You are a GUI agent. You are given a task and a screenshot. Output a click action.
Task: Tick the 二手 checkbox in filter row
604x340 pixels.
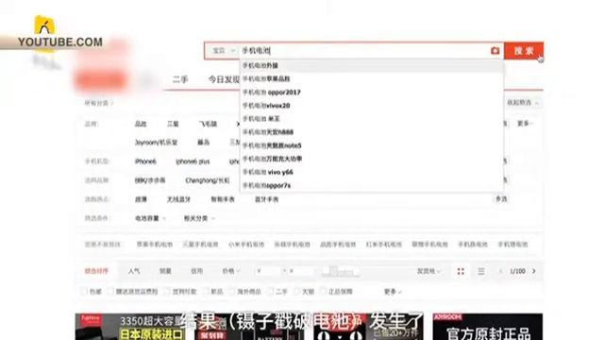click(271, 292)
